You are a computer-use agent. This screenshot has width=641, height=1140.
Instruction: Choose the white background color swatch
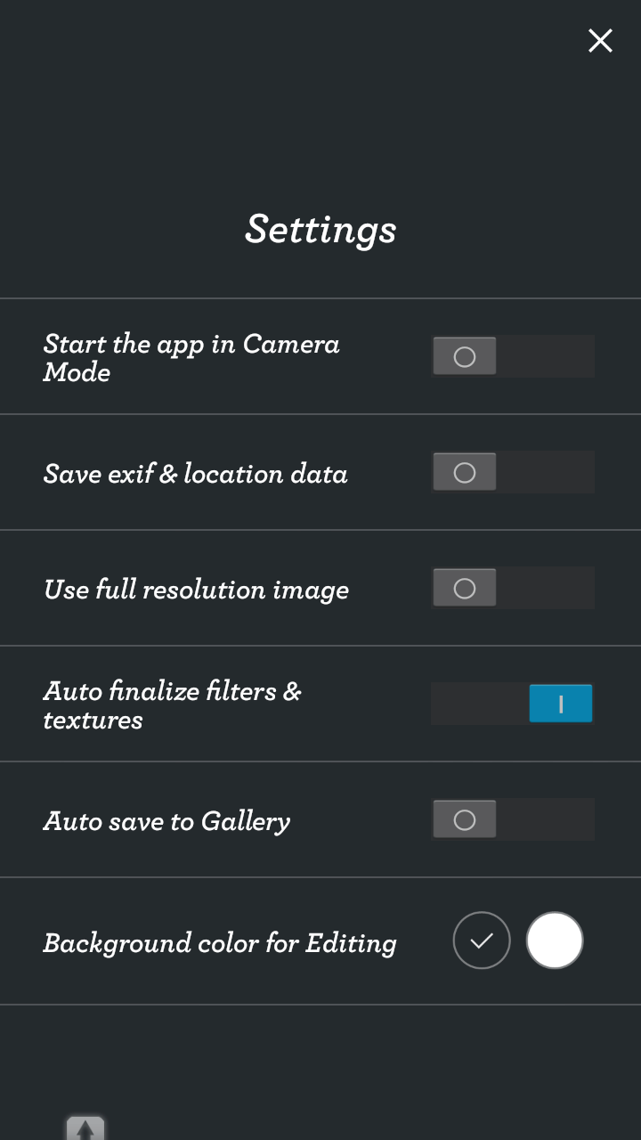555,940
